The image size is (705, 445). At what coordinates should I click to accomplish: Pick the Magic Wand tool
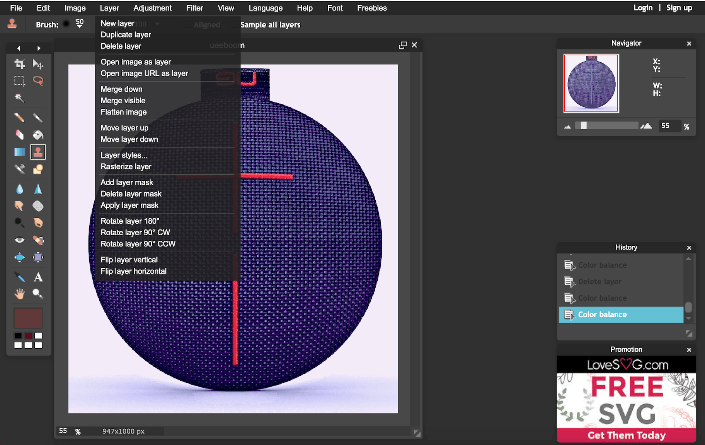pos(19,98)
